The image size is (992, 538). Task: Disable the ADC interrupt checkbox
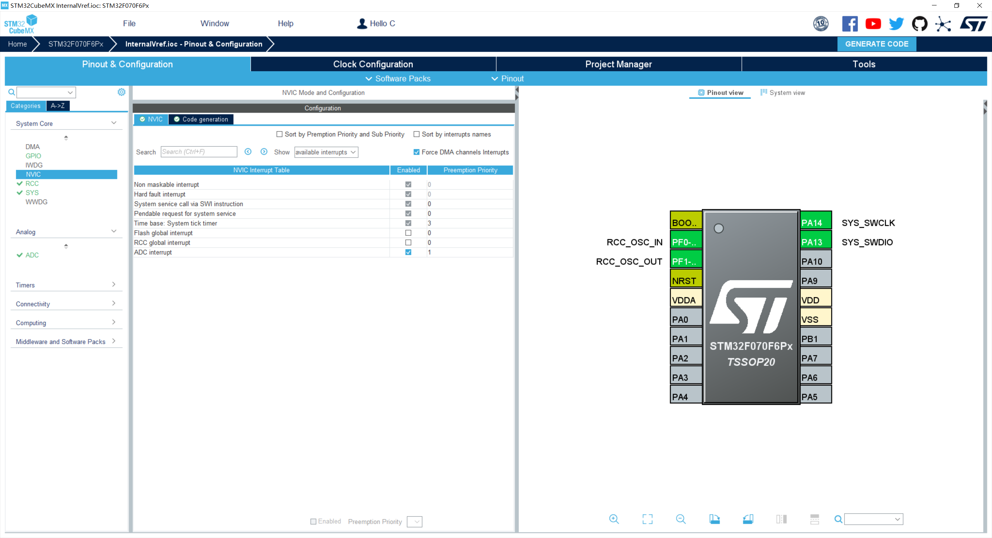408,252
